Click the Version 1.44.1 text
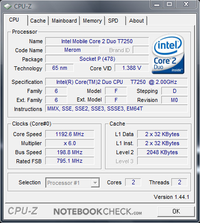 [x=171, y=197]
